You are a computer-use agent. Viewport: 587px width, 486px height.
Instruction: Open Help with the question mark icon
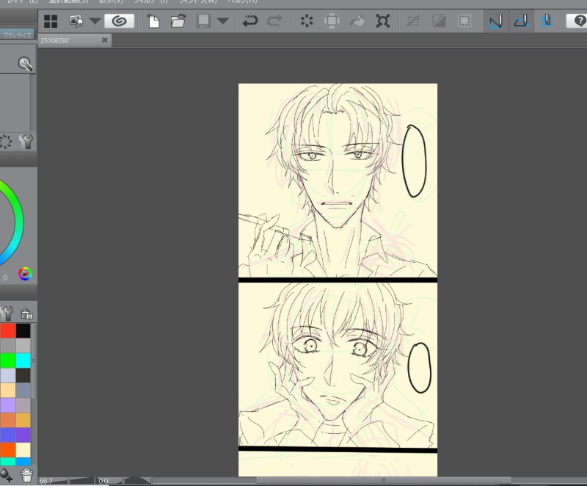(x=577, y=21)
